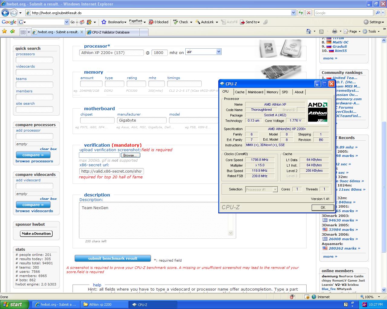This screenshot has width=387, height=309.
Task: Click compare » under compare processors
Action: pos(33,155)
